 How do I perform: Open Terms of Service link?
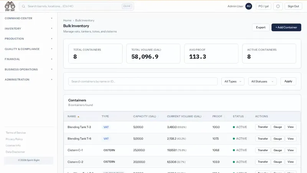[16, 133]
